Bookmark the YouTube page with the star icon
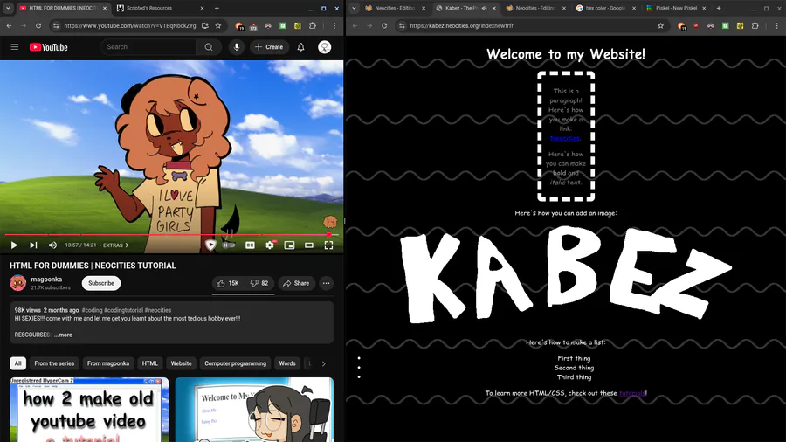 coord(218,25)
